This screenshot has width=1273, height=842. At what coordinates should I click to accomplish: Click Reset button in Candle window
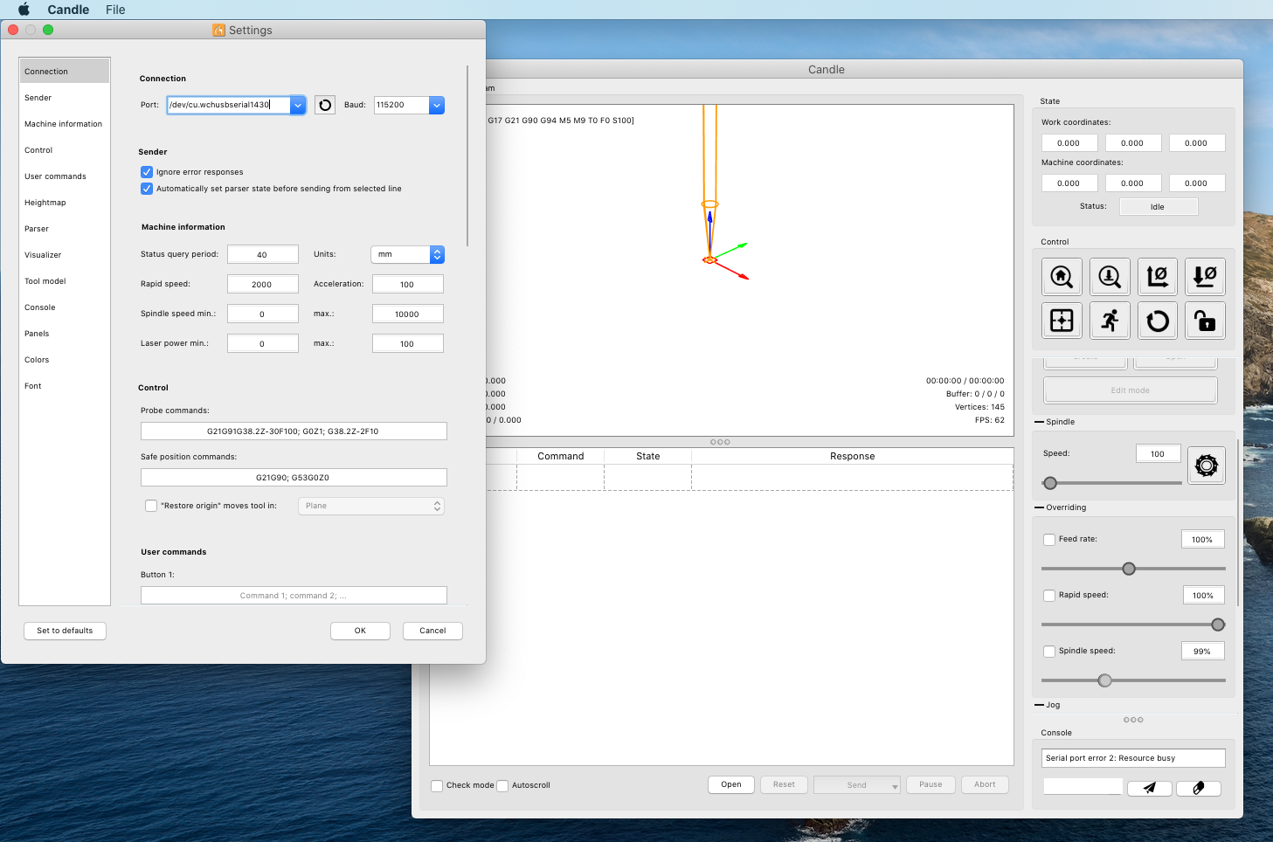pos(784,784)
